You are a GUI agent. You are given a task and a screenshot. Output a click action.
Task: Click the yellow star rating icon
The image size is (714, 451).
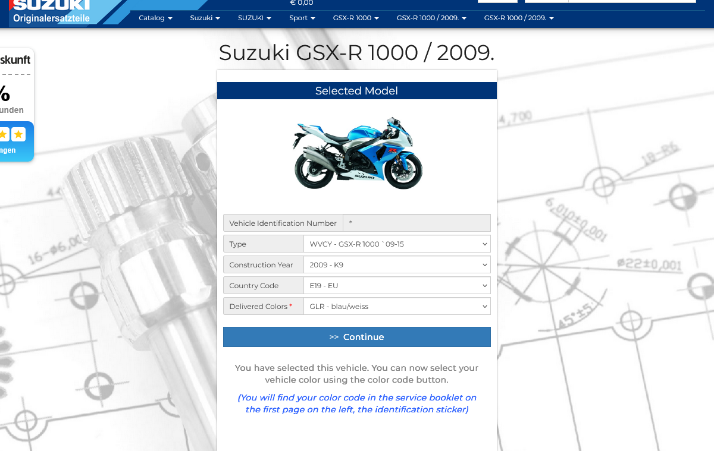pyautogui.click(x=18, y=134)
